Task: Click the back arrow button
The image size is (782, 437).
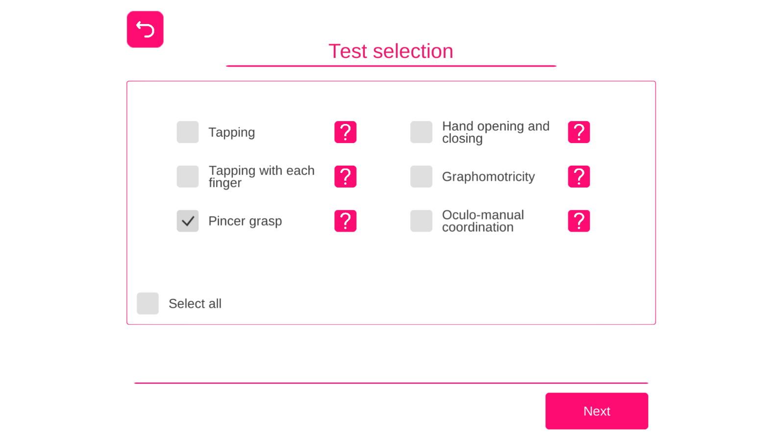Action: click(145, 29)
